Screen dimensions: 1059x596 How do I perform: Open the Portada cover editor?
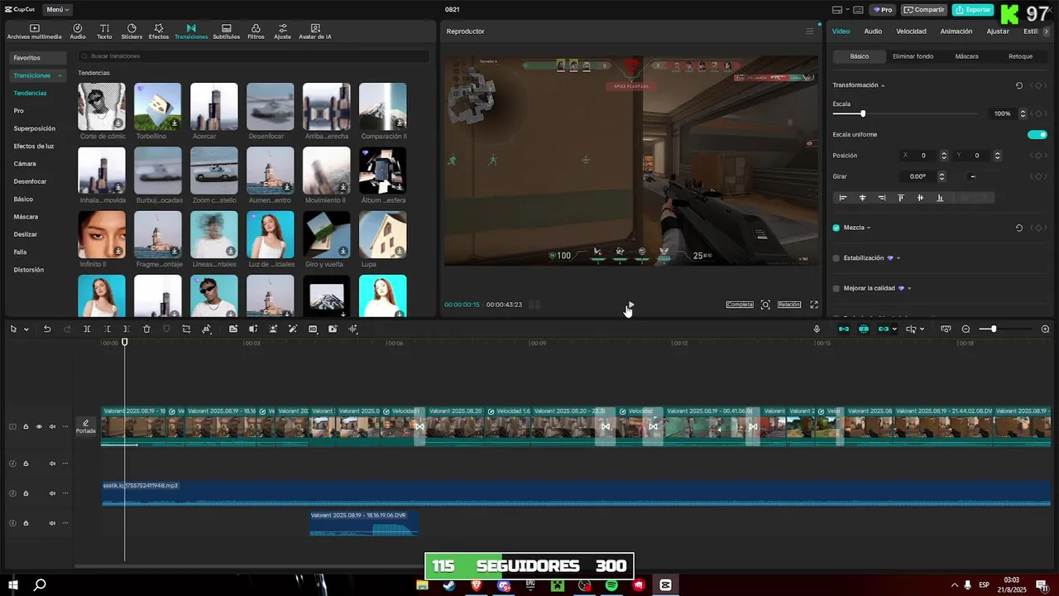(86, 426)
